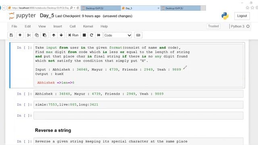Open the Edit menu
This screenshot has width=258, height=145.
pos(28,26)
